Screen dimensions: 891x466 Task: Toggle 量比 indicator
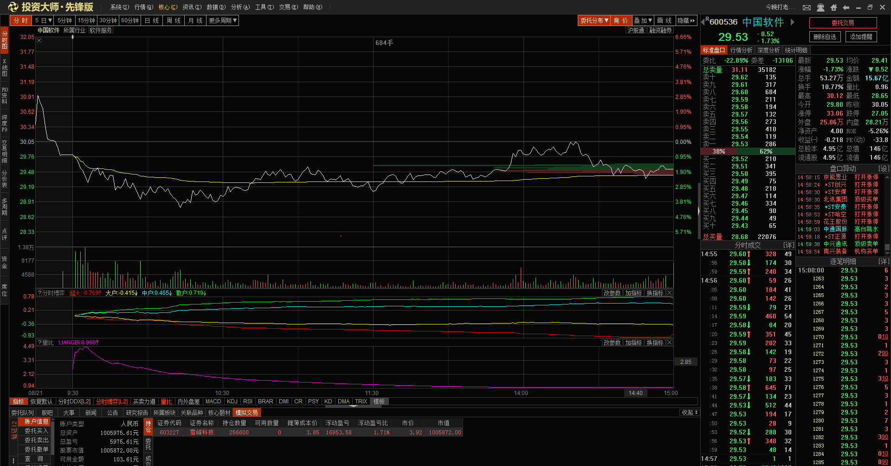[166, 401]
